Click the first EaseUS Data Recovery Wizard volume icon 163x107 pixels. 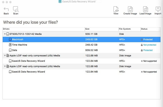(x=10, y=61)
